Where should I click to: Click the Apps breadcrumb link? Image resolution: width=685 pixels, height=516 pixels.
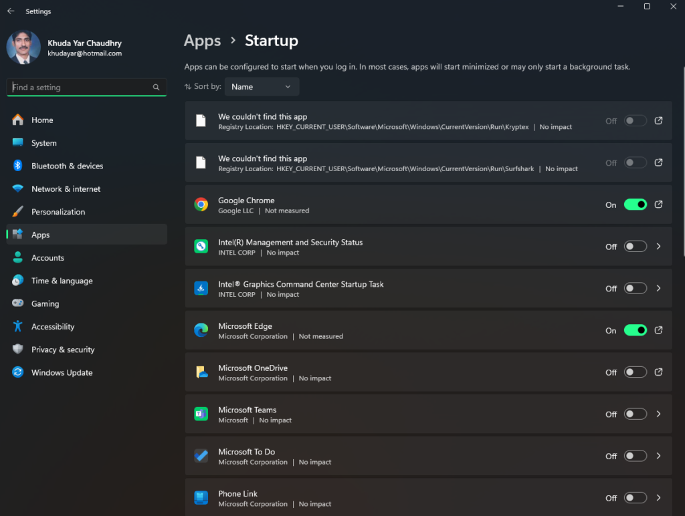pyautogui.click(x=202, y=41)
